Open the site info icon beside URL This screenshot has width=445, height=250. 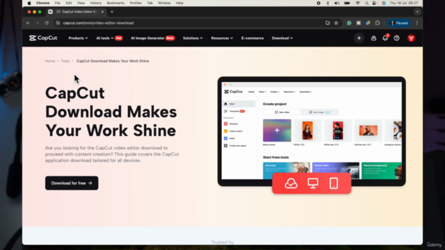[x=58, y=23]
